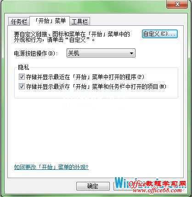Viewport: 192px width, 197px height.
Task: Close the dialog with the red X
Action: pyautogui.click(x=177, y=4)
